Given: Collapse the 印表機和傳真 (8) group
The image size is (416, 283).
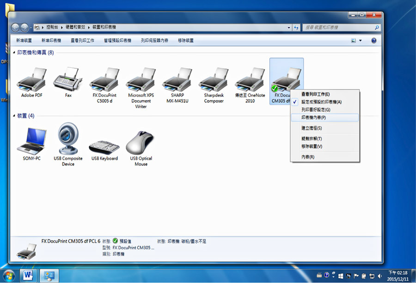Looking at the screenshot, I should click(x=14, y=53).
